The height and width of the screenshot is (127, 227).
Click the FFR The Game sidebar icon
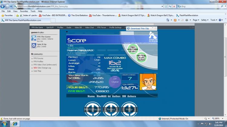point(34,38)
